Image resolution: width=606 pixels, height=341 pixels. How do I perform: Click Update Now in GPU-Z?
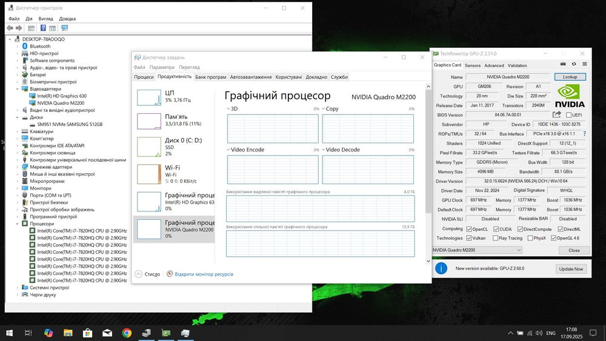pos(571,269)
